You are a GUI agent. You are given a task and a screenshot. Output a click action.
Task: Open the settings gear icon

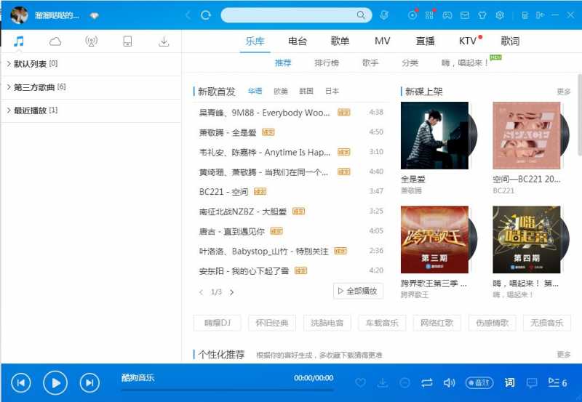tap(500, 15)
